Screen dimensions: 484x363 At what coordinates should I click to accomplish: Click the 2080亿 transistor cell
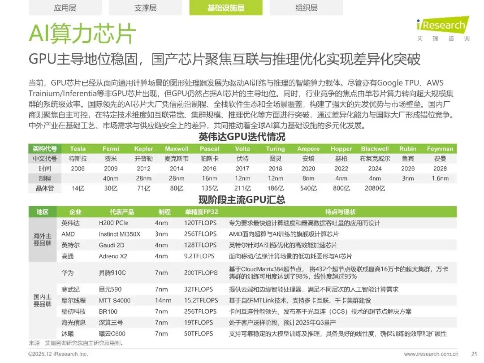pyautogui.click(x=375, y=188)
